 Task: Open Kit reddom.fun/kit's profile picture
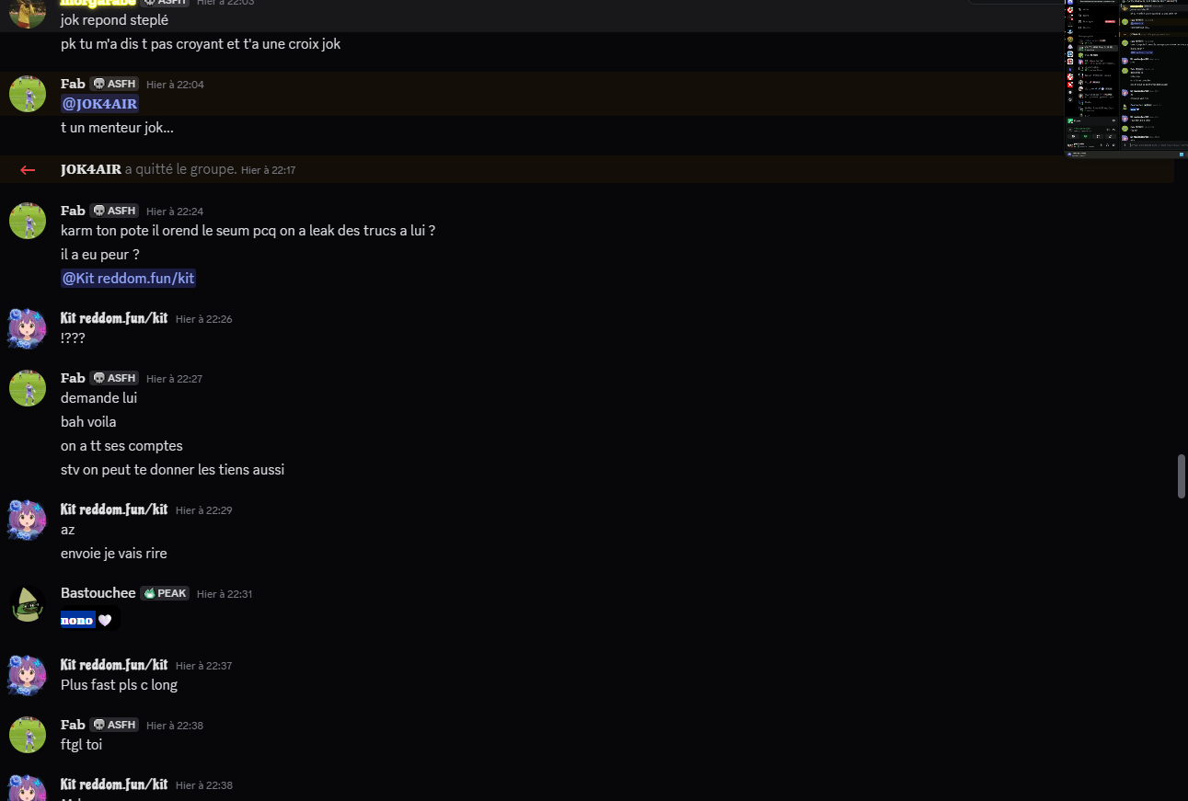(28, 327)
